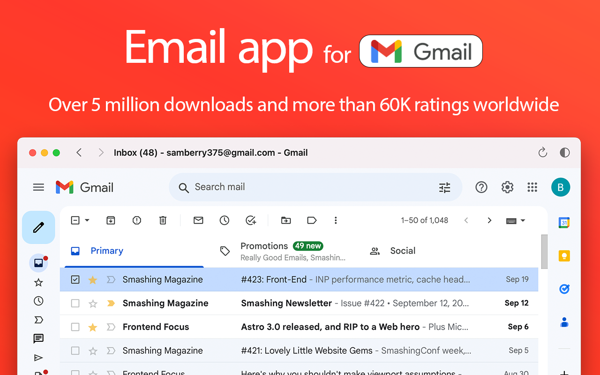
Task: Archive the selected email
Action: tap(111, 220)
